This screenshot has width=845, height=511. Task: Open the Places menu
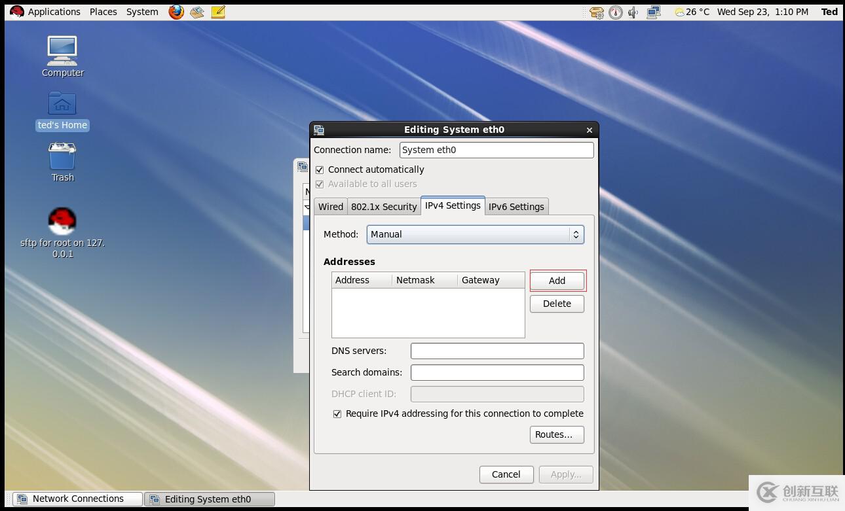point(103,12)
